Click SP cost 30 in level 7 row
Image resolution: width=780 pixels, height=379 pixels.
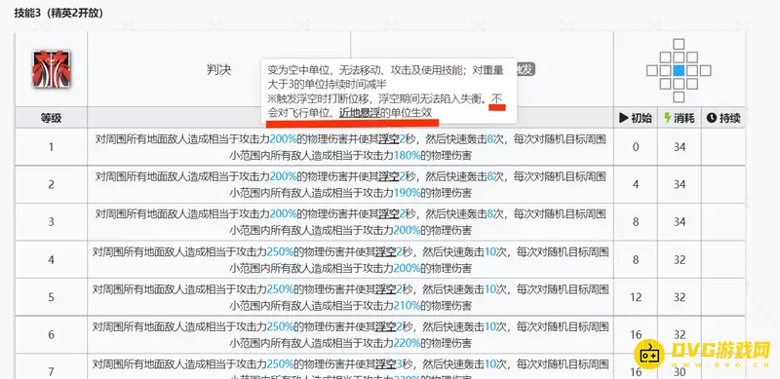pos(680,371)
